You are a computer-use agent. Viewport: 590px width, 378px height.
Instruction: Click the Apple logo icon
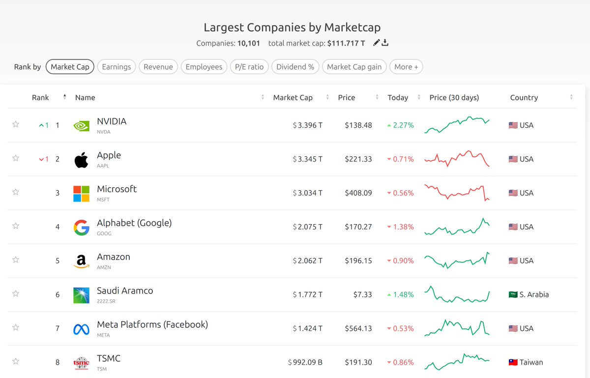pyautogui.click(x=81, y=160)
